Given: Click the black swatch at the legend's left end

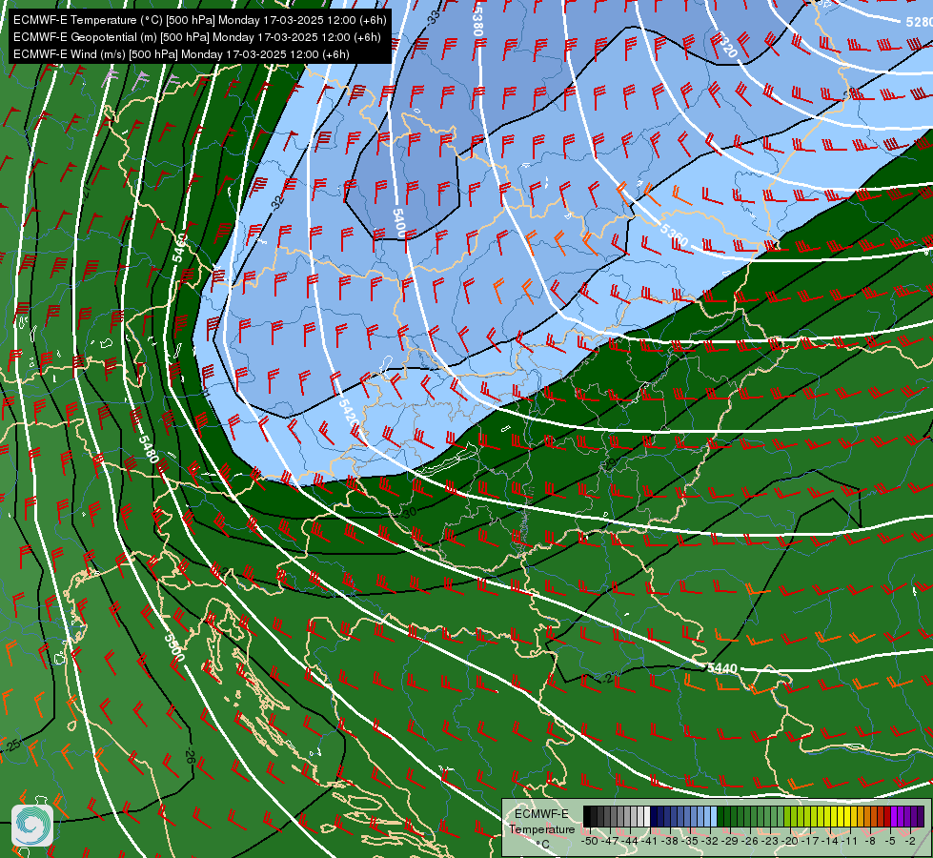Looking at the screenshot, I should pyautogui.click(x=587, y=816).
